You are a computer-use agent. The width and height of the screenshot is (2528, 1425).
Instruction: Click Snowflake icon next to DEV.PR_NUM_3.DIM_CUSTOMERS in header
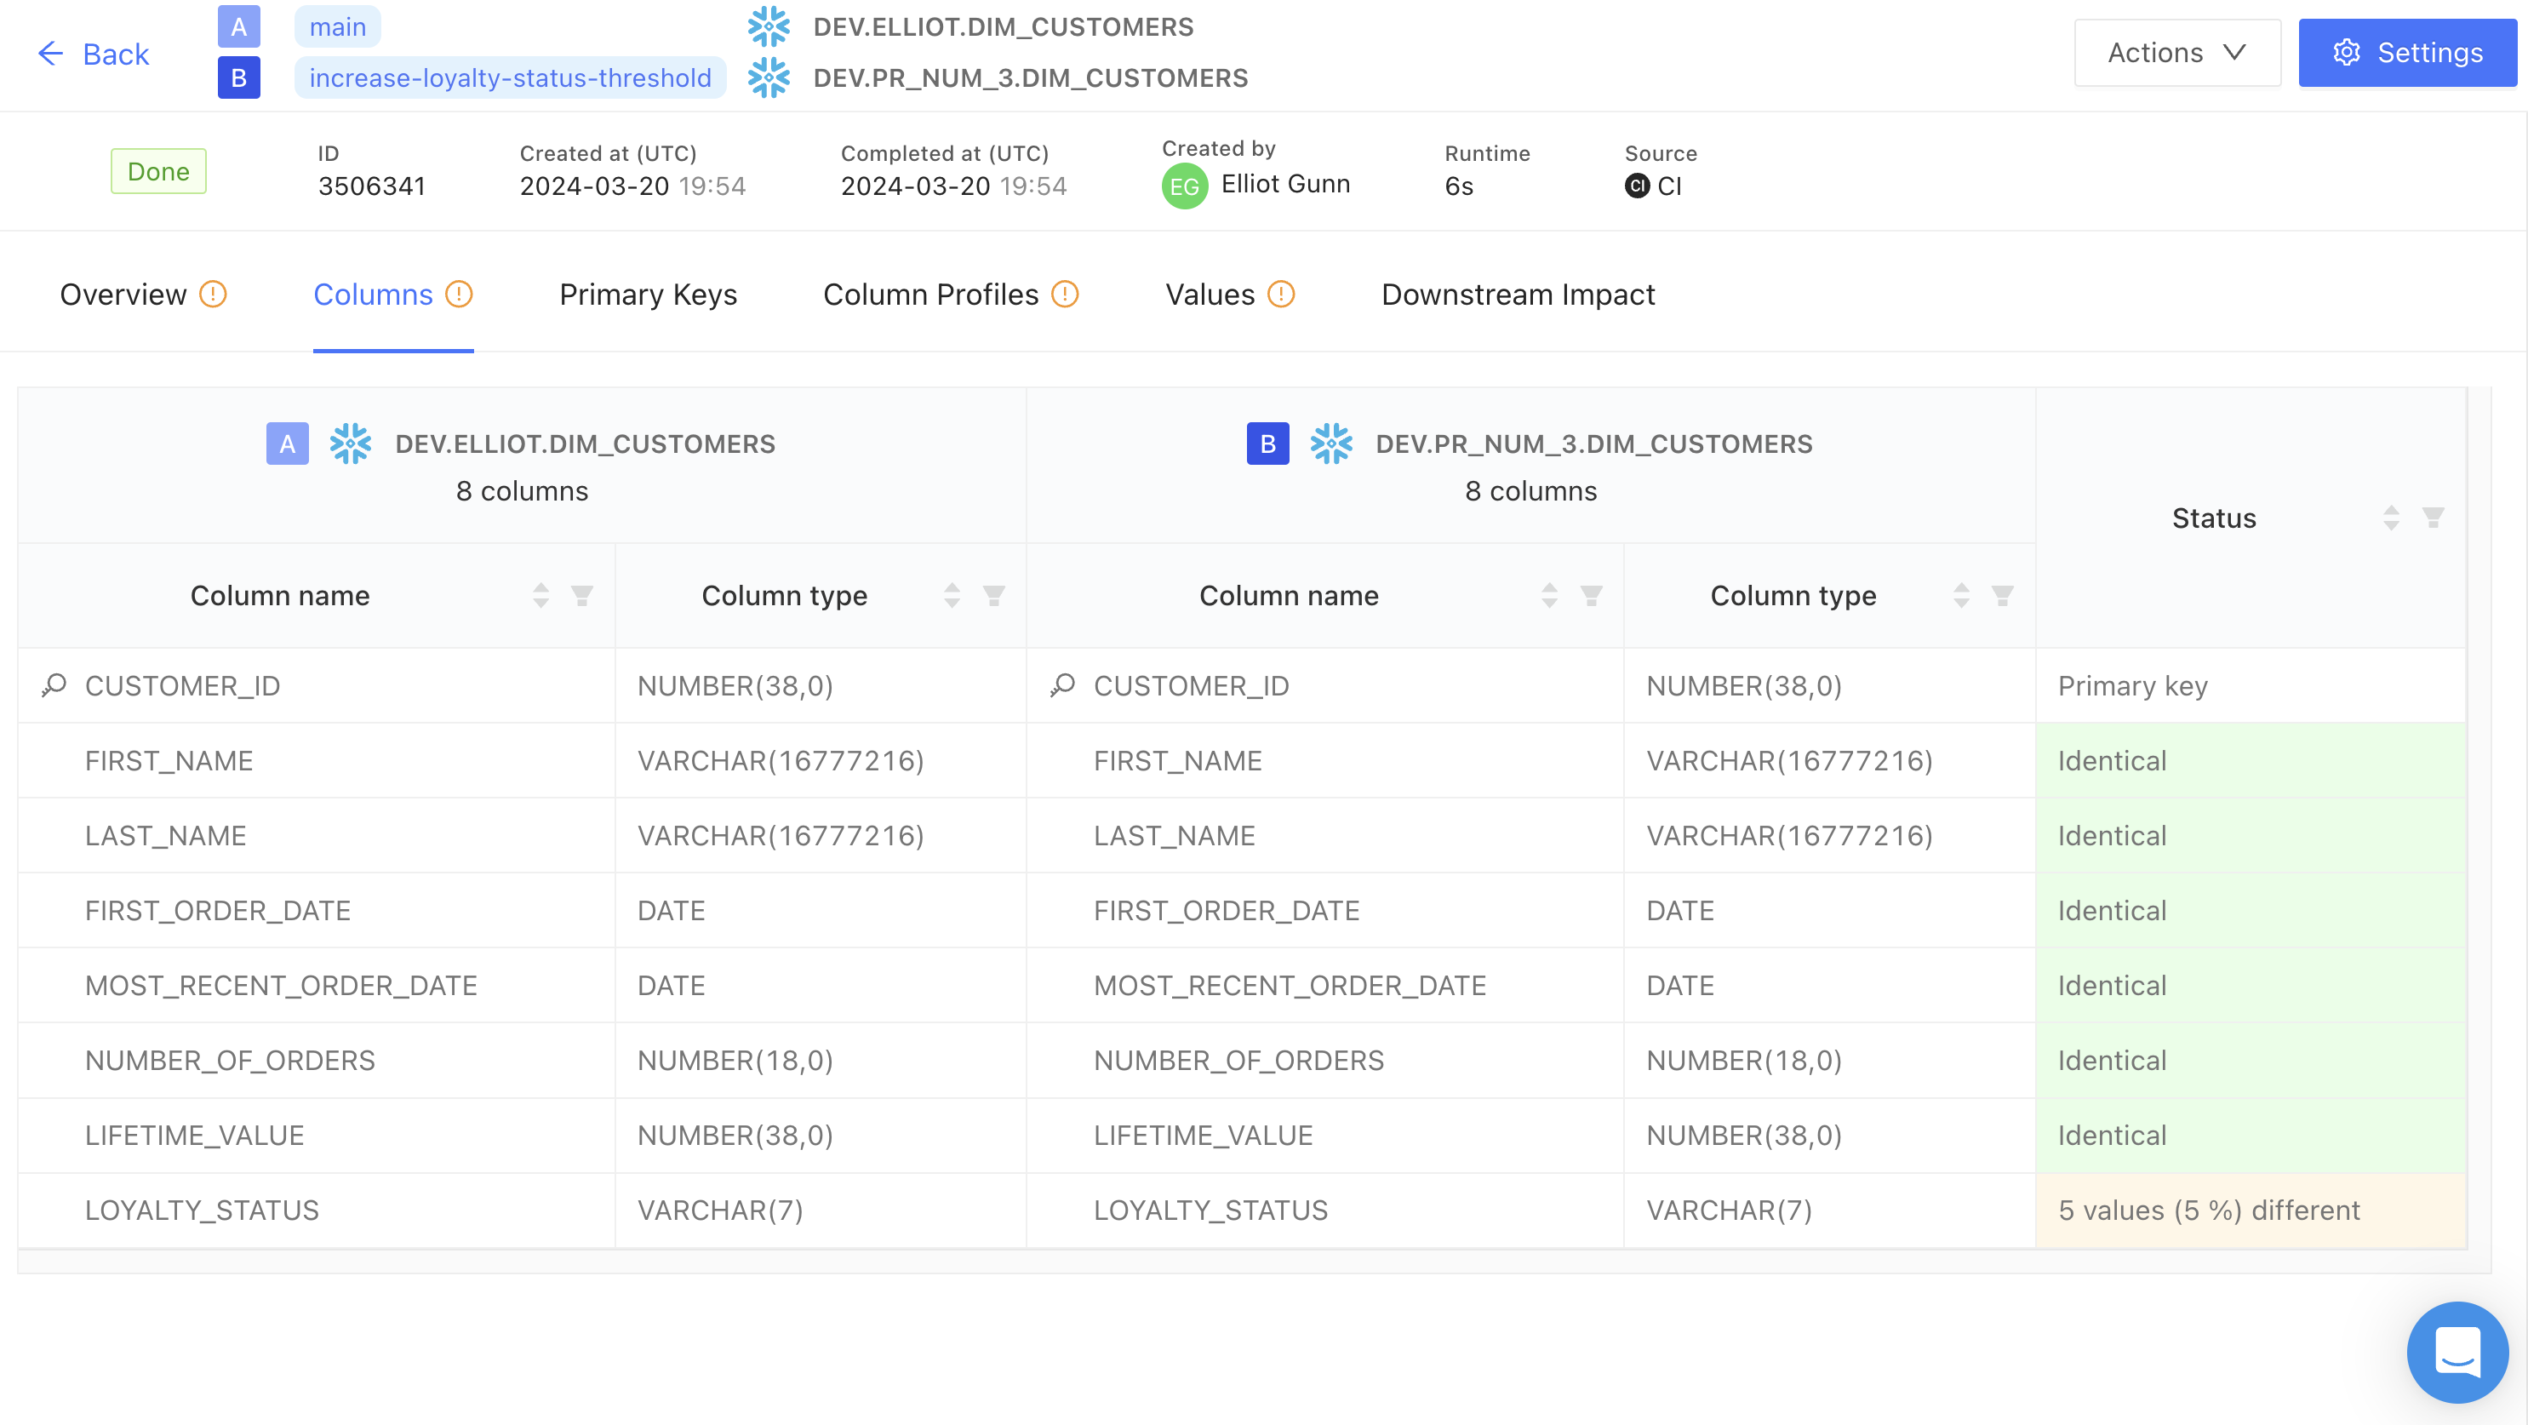tap(769, 77)
